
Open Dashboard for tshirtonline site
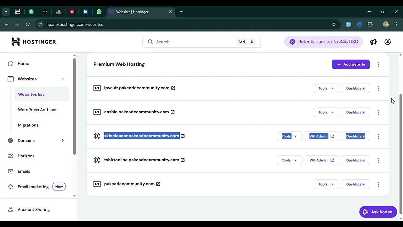pyautogui.click(x=356, y=160)
